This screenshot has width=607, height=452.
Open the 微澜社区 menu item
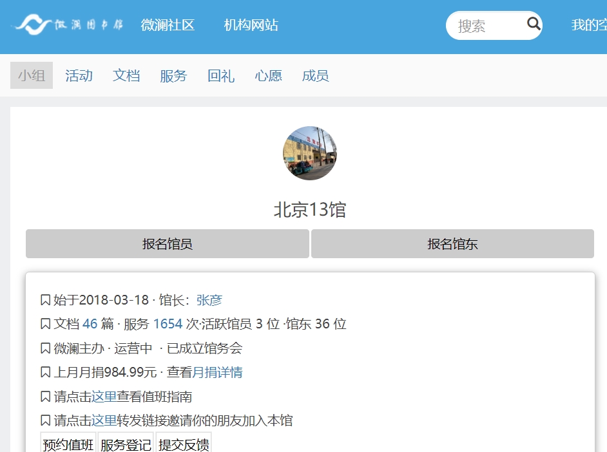click(x=168, y=26)
